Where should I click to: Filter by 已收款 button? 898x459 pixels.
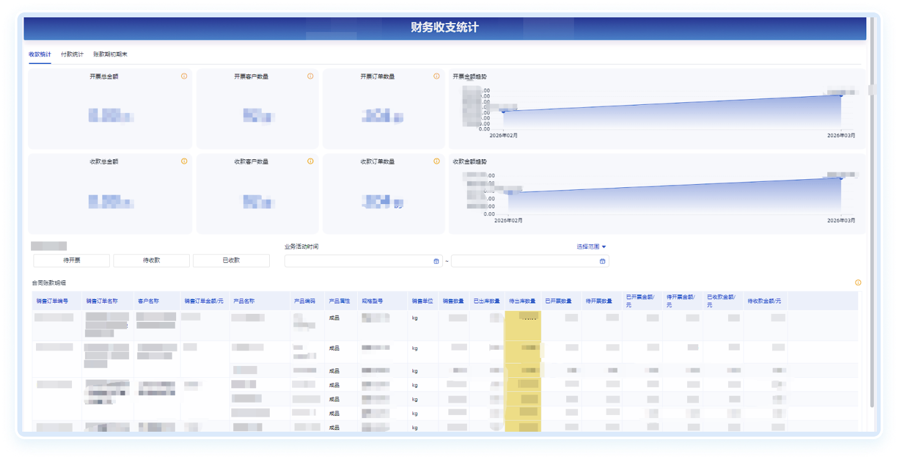(231, 261)
